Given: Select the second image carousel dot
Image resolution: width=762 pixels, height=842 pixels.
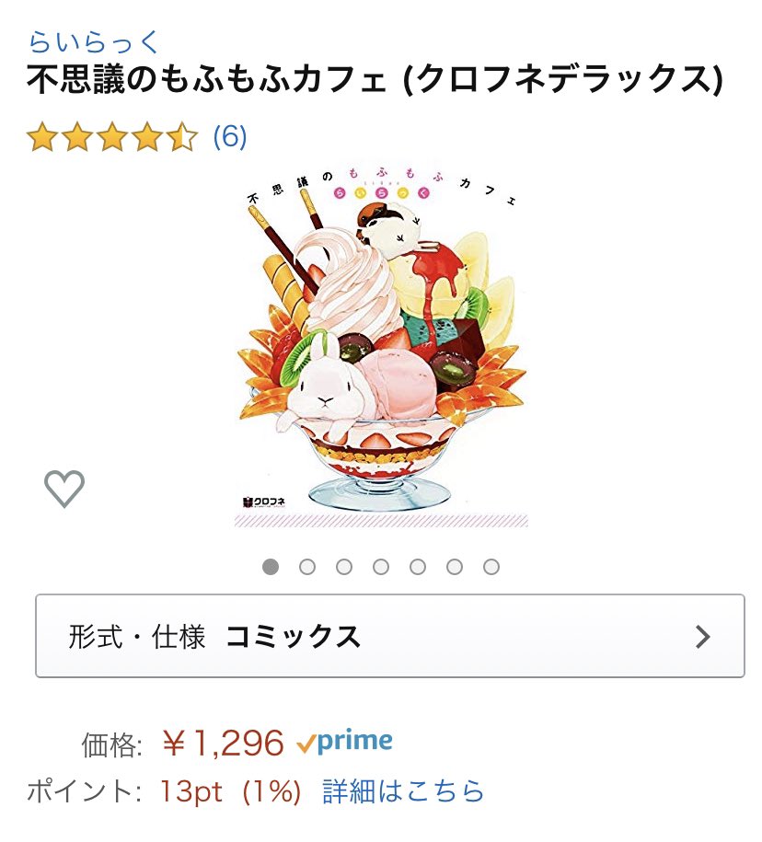Looking at the screenshot, I should click(307, 567).
